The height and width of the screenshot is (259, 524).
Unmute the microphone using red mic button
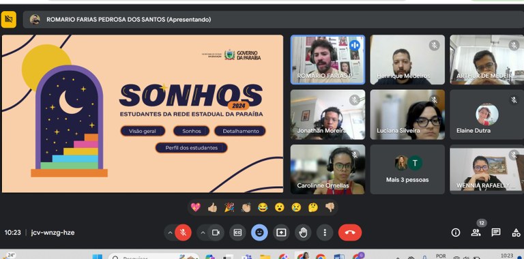click(x=183, y=232)
